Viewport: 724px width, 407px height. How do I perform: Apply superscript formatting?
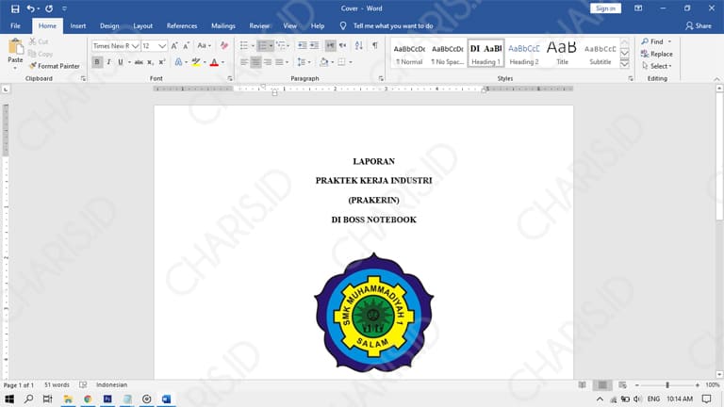pos(162,62)
